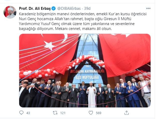
Task: Click the 'Nuri Genç hocamıza' tweet line
Action: coord(75,19)
